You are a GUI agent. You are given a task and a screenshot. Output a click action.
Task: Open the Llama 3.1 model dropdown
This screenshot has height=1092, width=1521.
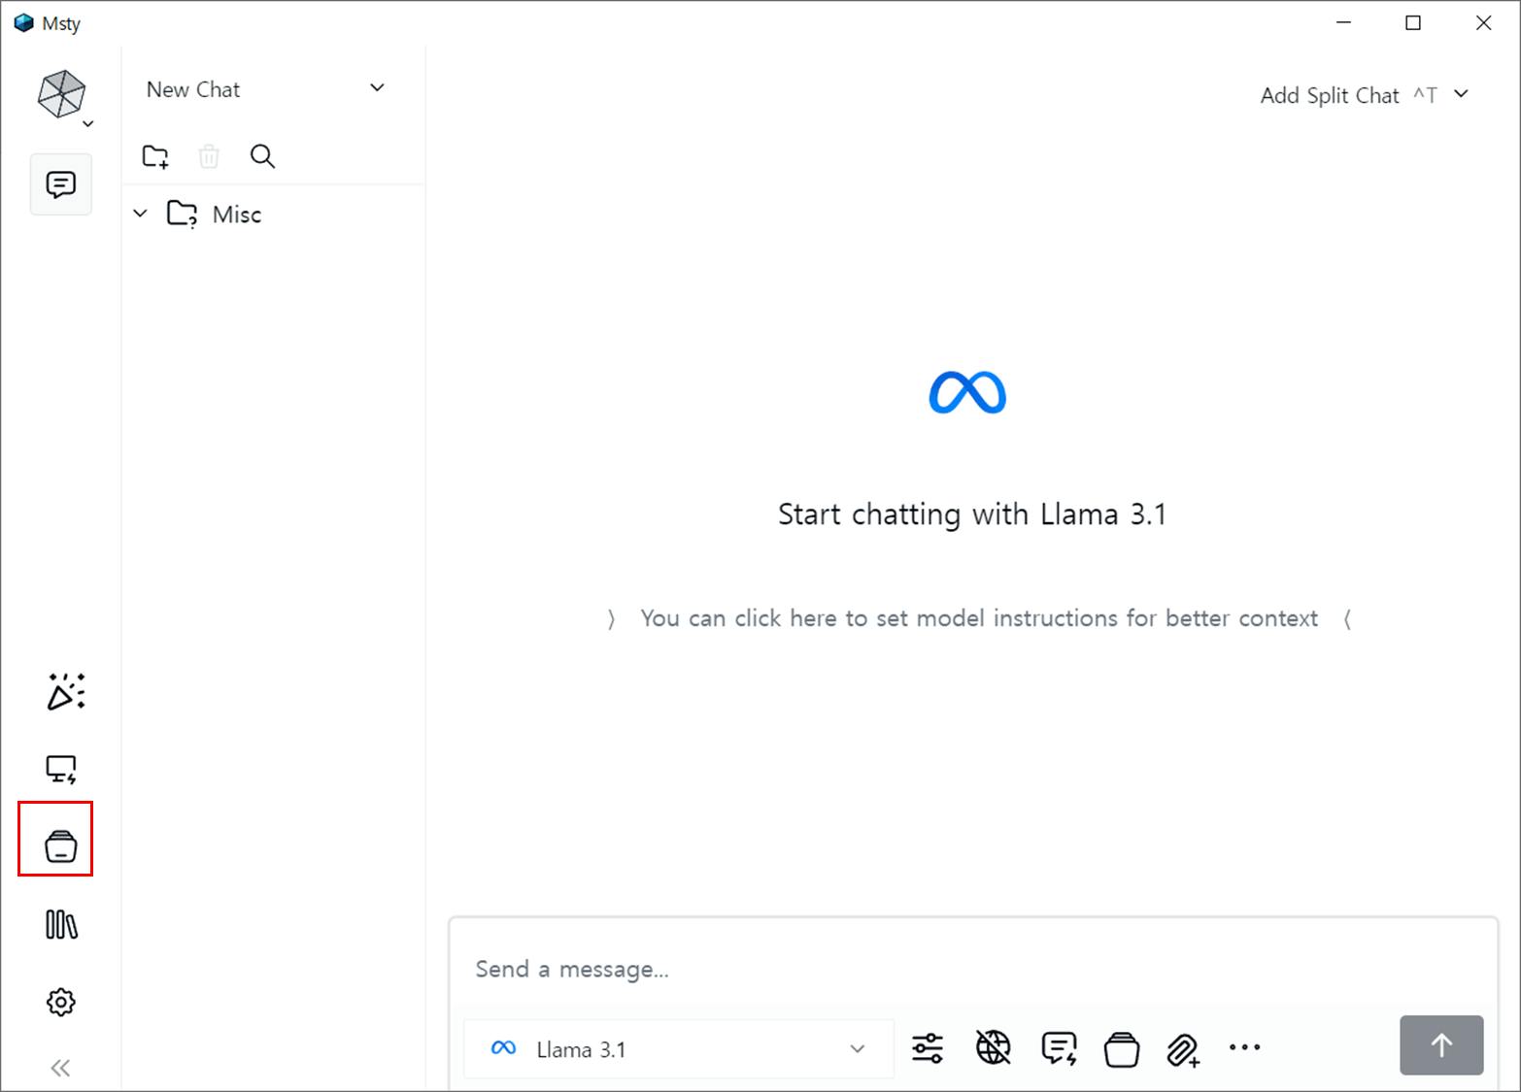tap(678, 1049)
